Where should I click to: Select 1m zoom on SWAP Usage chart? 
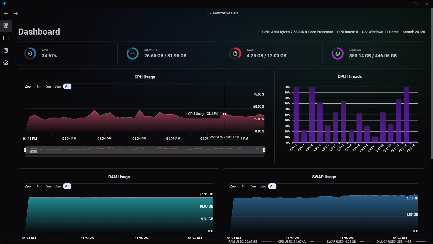pos(244,186)
